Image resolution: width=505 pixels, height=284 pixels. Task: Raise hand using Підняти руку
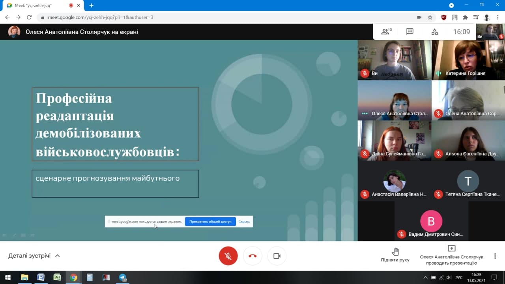[395, 255]
